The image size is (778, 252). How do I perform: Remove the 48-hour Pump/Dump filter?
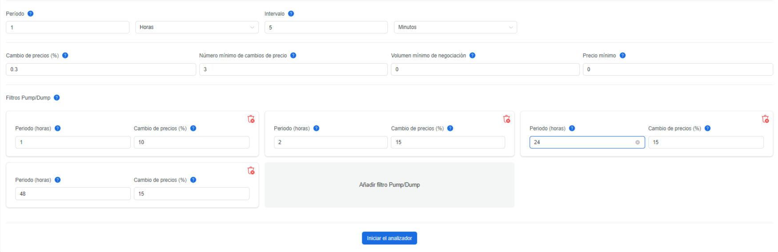251,170
